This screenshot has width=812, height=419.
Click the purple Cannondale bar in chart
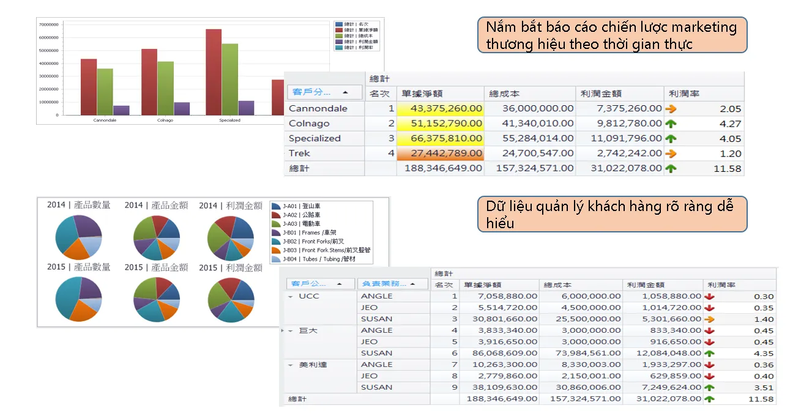pos(121,110)
